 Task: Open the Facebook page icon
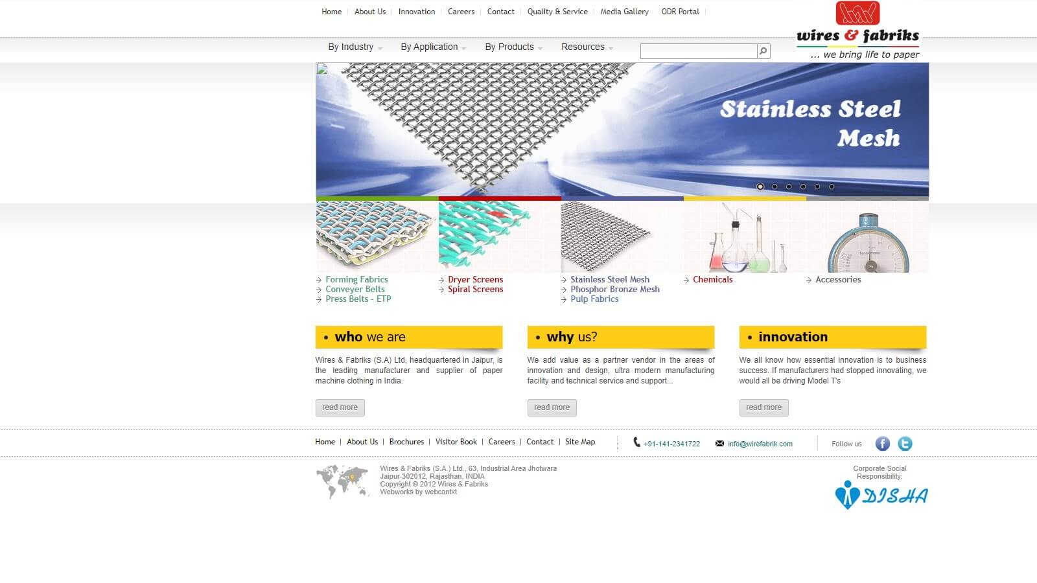[882, 444]
